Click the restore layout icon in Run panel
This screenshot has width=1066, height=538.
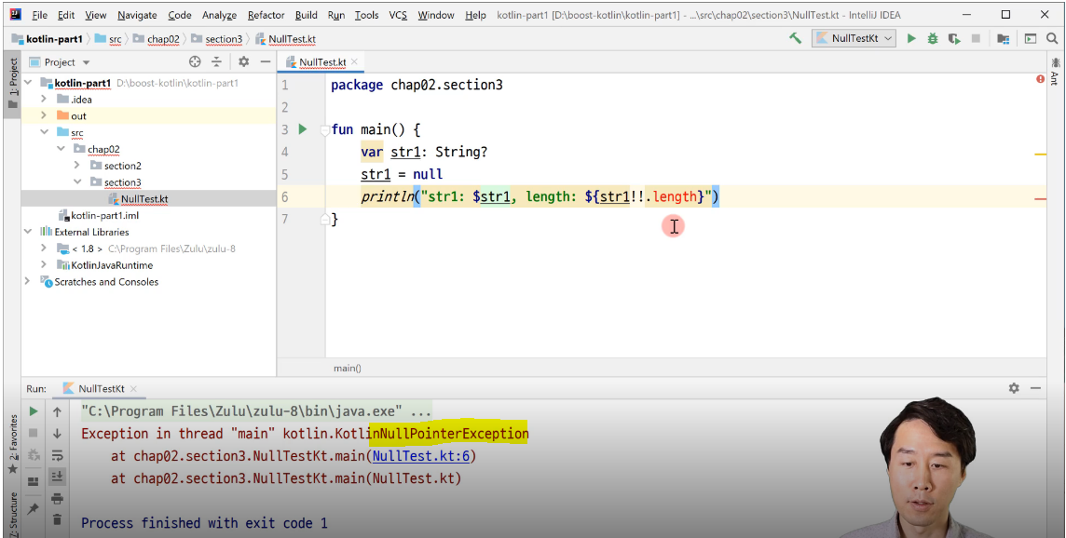coord(33,481)
